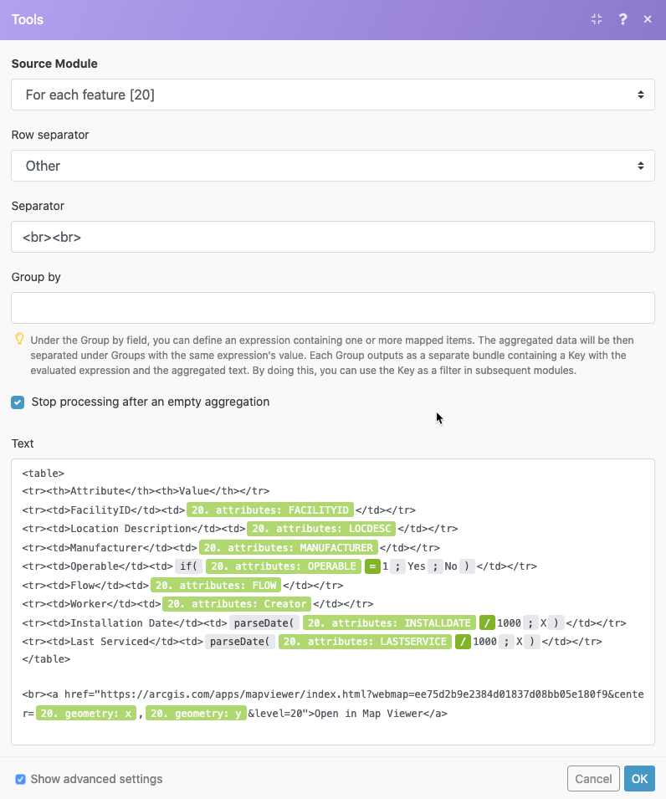Focus the Group by input field

(x=333, y=308)
